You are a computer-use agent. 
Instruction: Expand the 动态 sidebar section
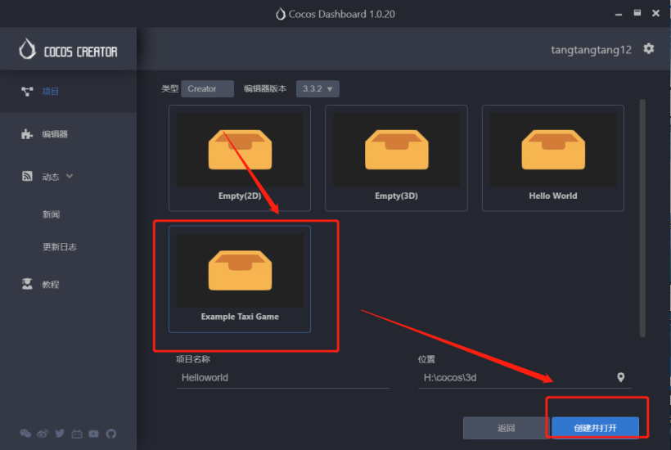[x=69, y=176]
